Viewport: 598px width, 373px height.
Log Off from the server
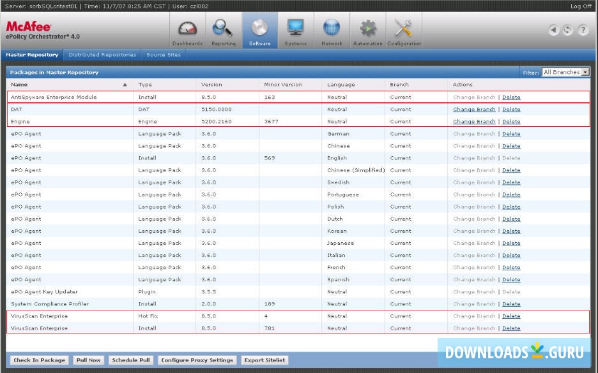tap(581, 6)
